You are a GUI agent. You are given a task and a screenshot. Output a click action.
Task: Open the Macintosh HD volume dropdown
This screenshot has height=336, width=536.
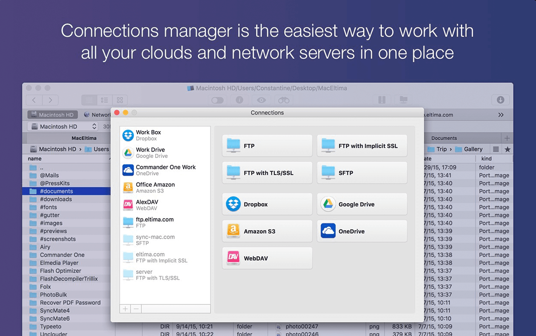pyautogui.click(x=63, y=126)
